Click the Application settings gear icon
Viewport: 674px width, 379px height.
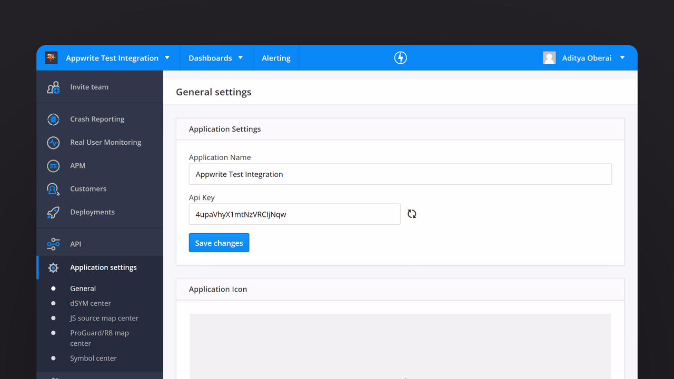click(x=53, y=267)
